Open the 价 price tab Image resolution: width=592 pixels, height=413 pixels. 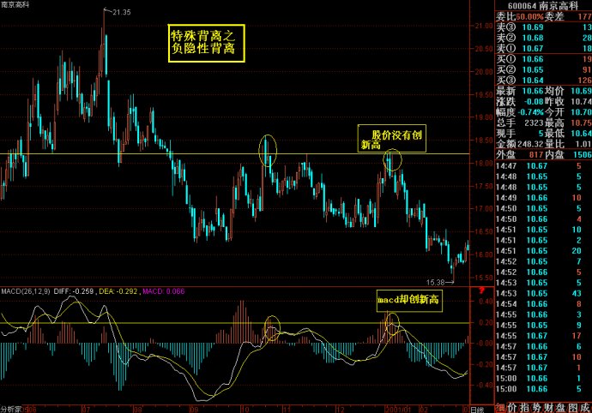pos(512,408)
